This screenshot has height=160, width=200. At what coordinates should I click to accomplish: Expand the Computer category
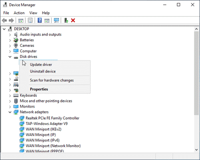click(10, 51)
